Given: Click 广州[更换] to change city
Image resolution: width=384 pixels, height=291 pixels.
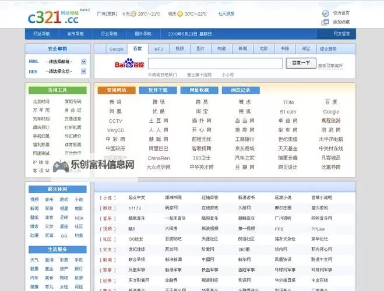Looking at the screenshot, I should [107, 14].
